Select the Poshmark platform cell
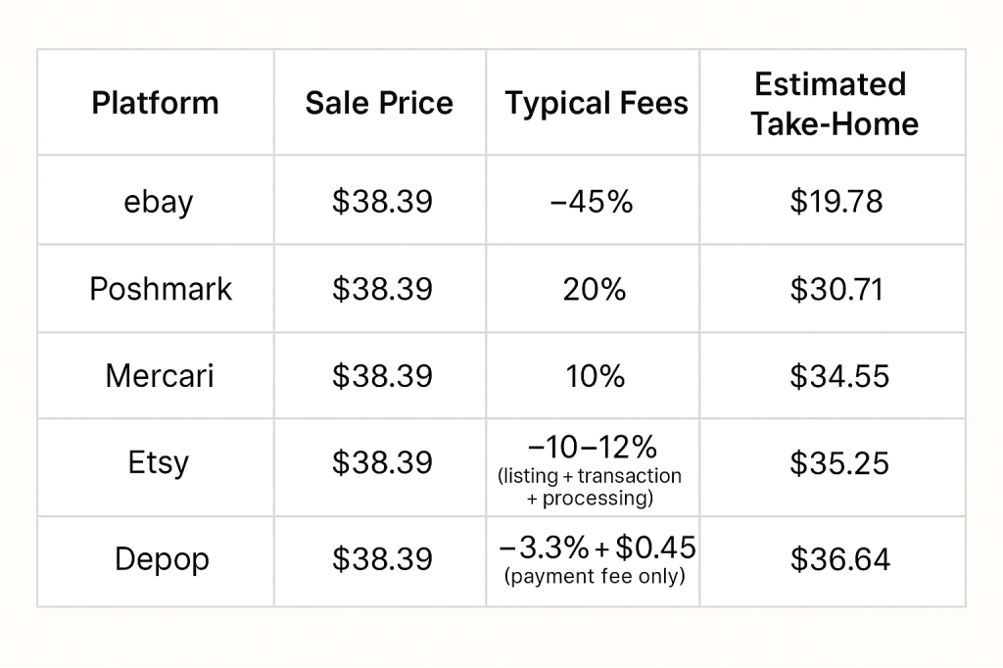This screenshot has width=1003, height=668. tap(161, 289)
